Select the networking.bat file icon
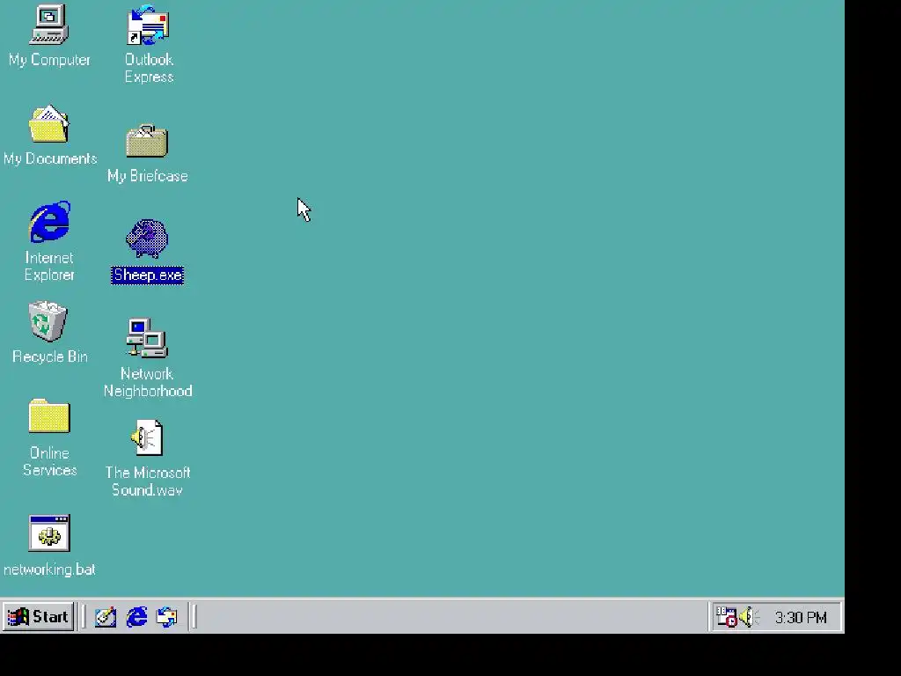 [x=49, y=533]
